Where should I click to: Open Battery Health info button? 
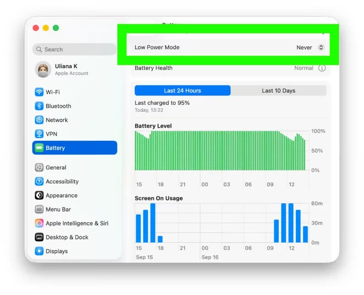tap(322, 68)
